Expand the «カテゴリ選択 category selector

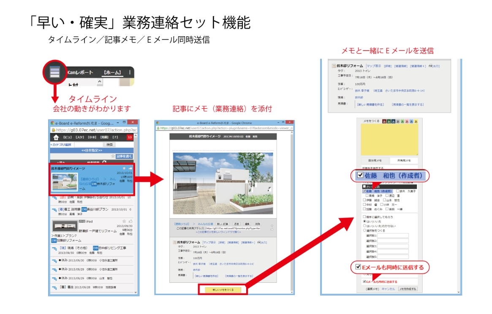[x=61, y=145]
